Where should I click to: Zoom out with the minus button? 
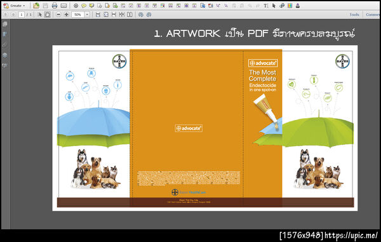pos(58,15)
